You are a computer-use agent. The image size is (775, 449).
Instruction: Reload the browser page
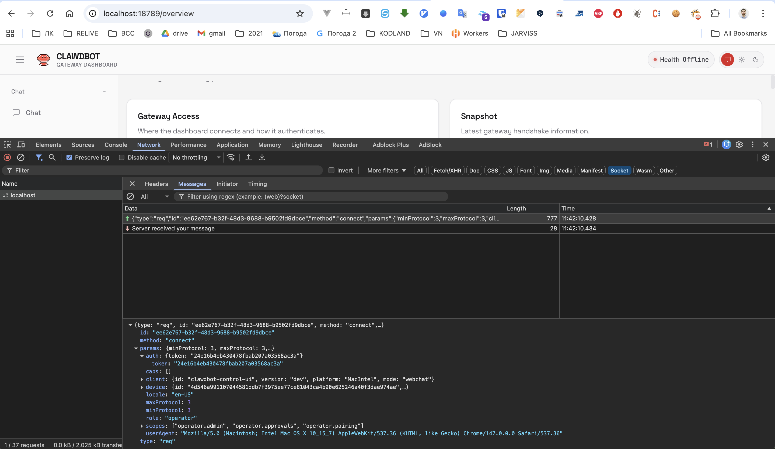point(50,13)
